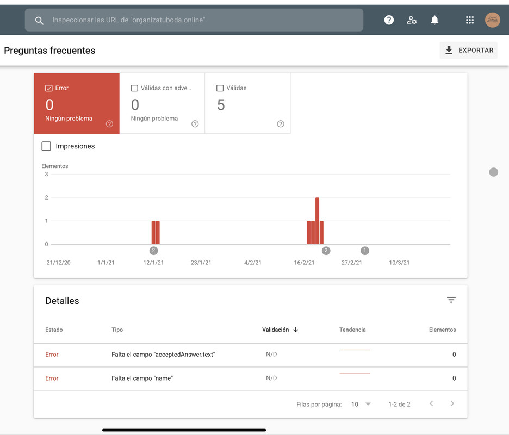The image size is (509, 435).
Task: Open help icon in Válidas card
Action: pyautogui.click(x=281, y=123)
